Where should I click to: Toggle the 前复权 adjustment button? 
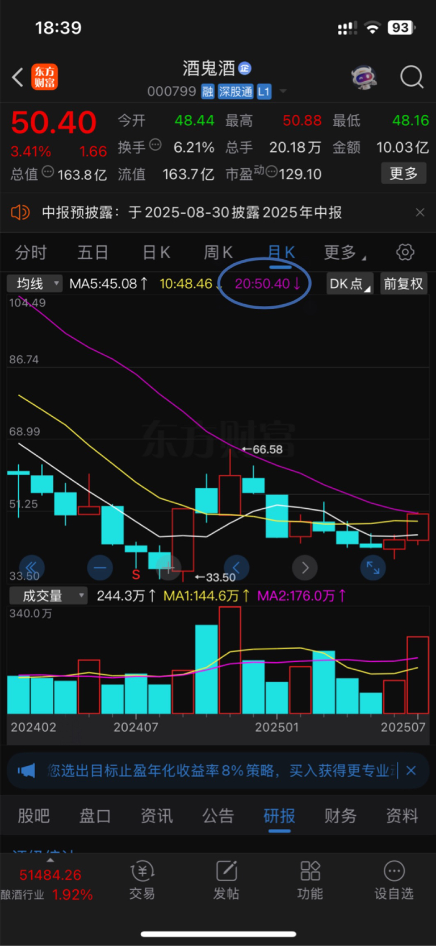(403, 283)
